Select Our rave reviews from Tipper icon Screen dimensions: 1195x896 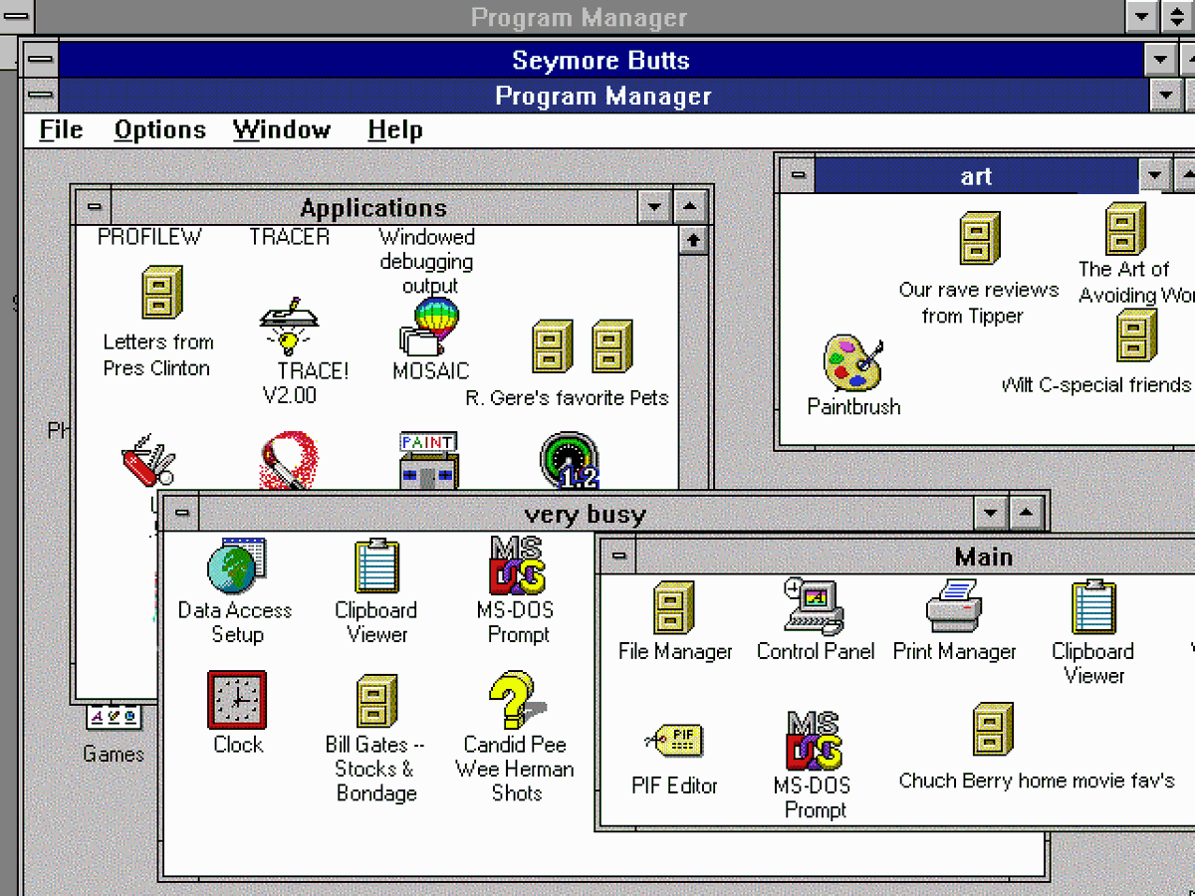pyautogui.click(x=979, y=239)
